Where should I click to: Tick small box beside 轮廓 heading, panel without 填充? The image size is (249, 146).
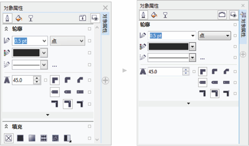(235, 25)
